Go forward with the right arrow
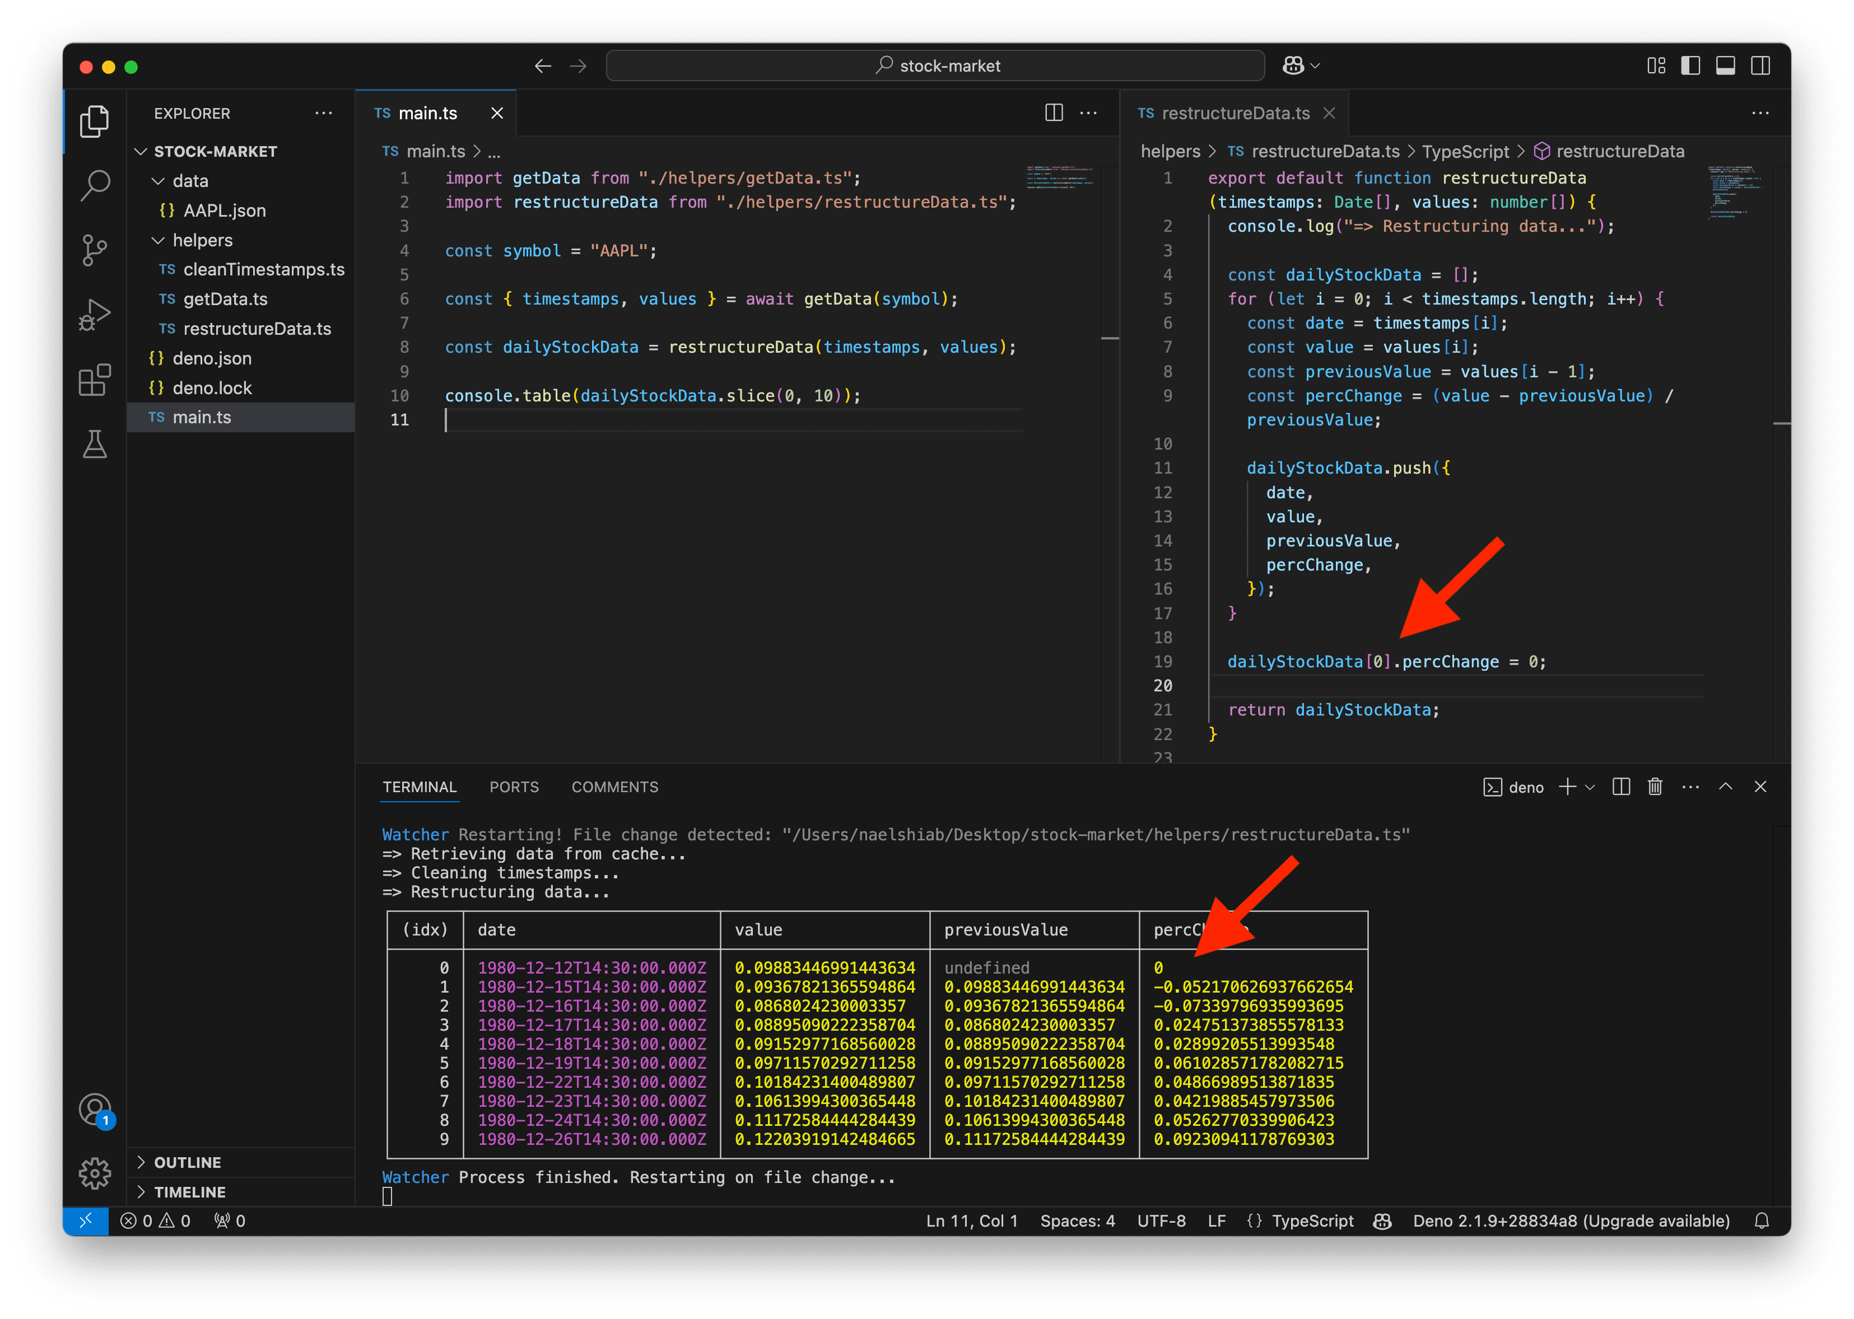1854x1319 pixels. [x=577, y=66]
